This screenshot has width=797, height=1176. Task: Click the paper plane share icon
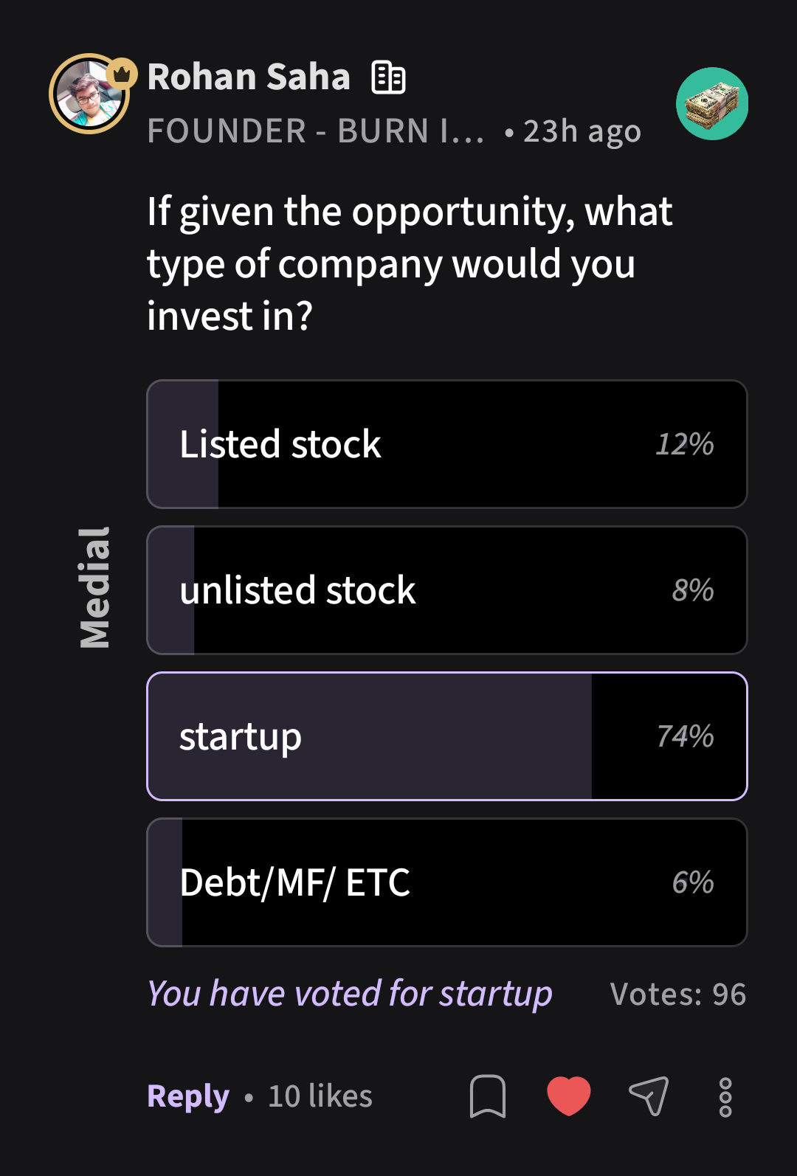click(x=649, y=1096)
